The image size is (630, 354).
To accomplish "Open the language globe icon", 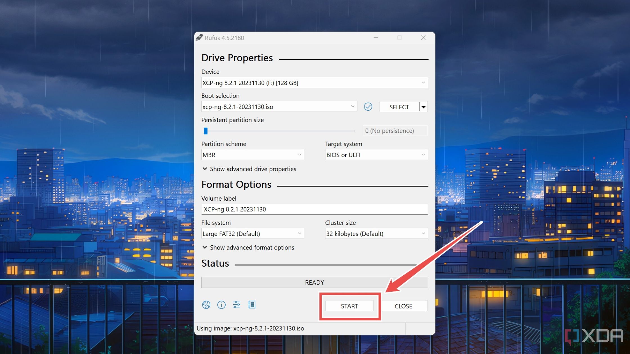I will coord(206,305).
